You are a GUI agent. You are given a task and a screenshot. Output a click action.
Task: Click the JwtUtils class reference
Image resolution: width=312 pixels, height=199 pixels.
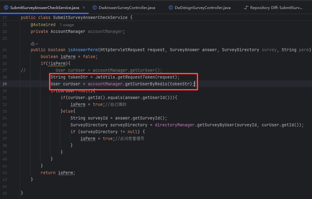(x=105, y=77)
